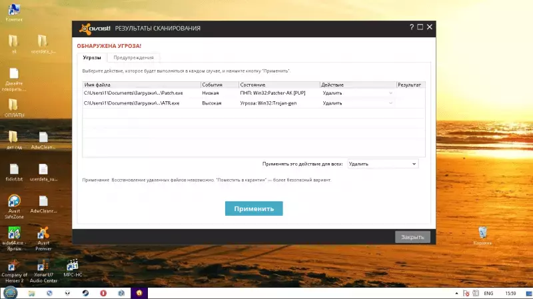
Task: Sort by the Состояние column header
Action: [279, 85]
